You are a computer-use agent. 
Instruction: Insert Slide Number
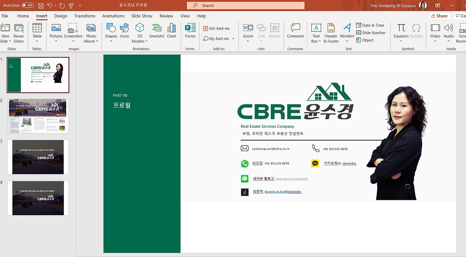[371, 33]
